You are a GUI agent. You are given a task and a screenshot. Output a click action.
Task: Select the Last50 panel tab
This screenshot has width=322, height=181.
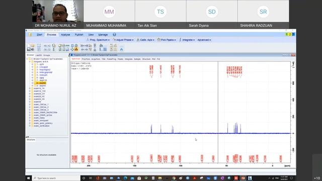tap(39, 55)
